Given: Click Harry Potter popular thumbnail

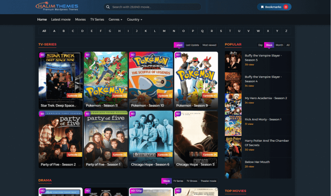Looking at the screenshot, I should [233, 146].
